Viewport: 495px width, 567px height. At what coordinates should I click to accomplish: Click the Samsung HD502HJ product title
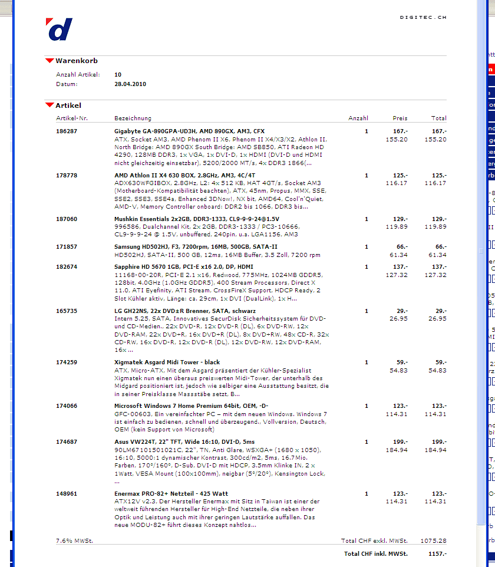[x=196, y=247]
